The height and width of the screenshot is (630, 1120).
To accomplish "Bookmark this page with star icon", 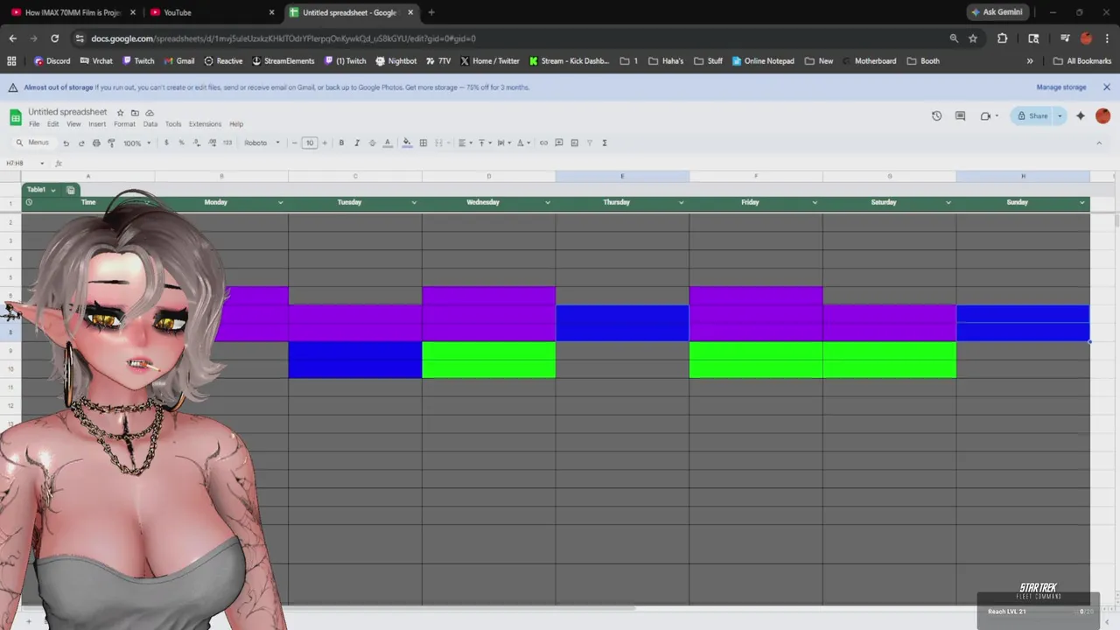I will pos(973,38).
